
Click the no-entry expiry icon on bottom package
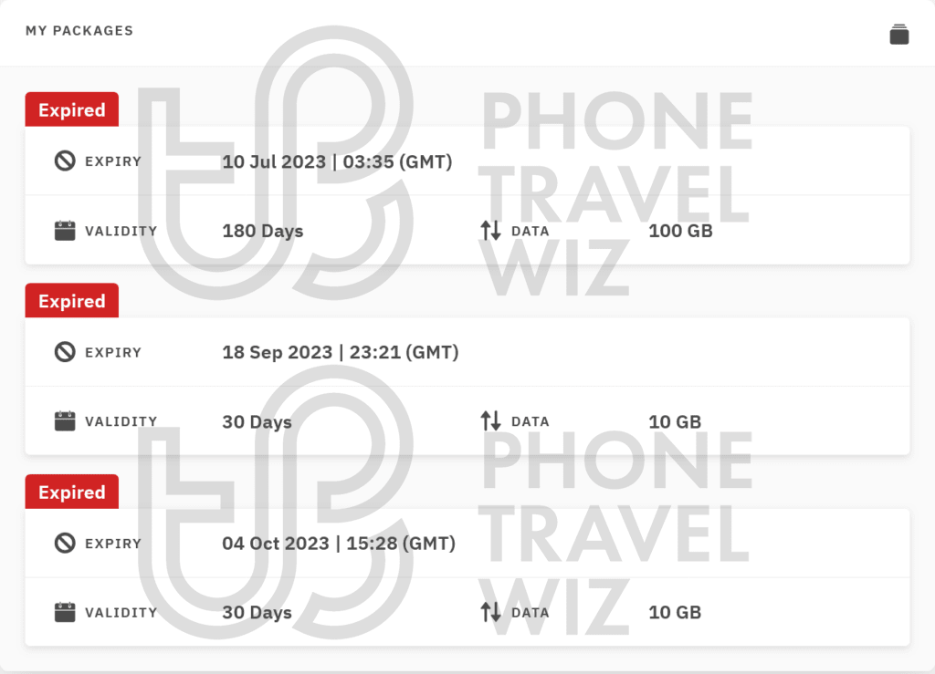(64, 543)
